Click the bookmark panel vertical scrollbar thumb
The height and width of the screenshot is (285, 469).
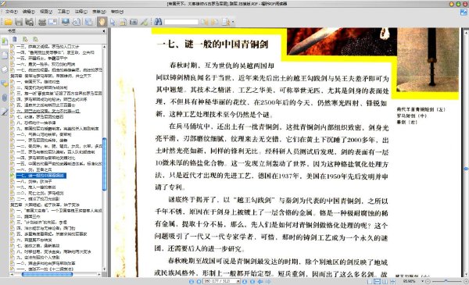[x=104, y=164]
